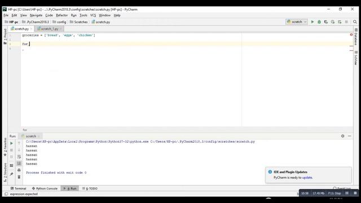Close the scratch tab in Run panel
Image resolution: width=361 pixels, height=203 pixels.
click(x=39, y=136)
